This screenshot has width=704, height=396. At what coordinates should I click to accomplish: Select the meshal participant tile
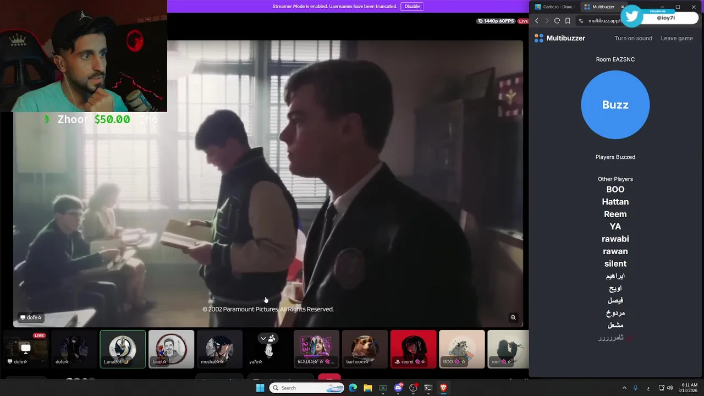(x=219, y=349)
